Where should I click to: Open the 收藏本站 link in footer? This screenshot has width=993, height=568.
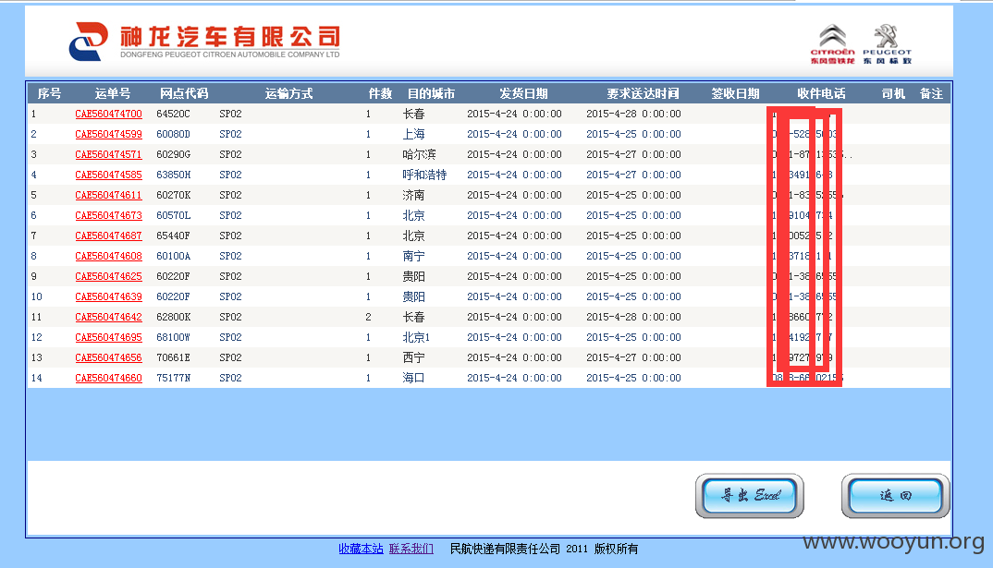coord(361,549)
